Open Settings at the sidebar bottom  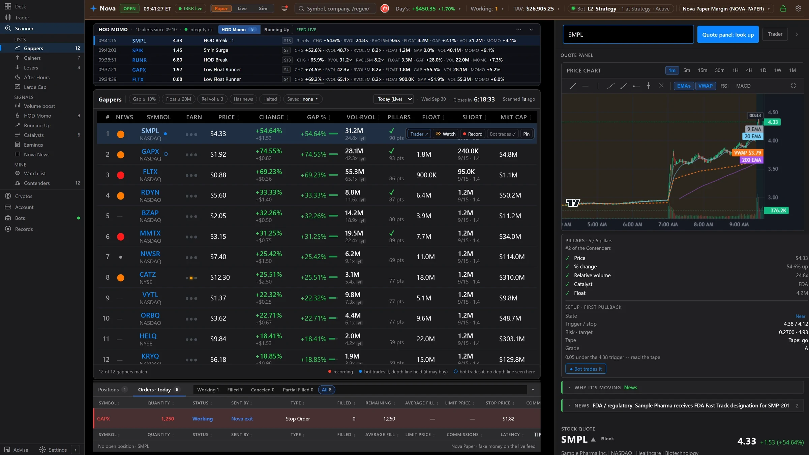click(x=53, y=450)
